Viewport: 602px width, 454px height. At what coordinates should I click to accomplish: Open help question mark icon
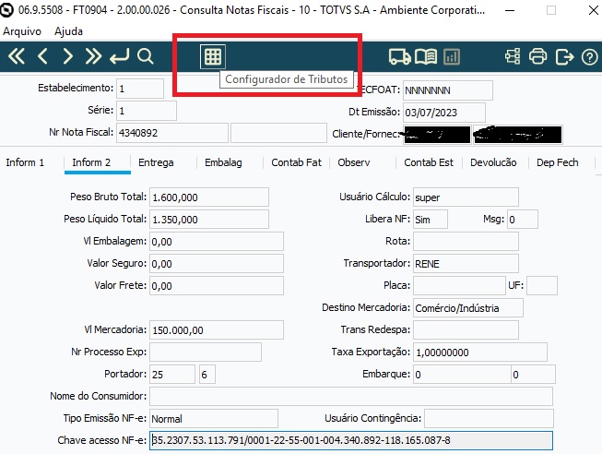(x=589, y=57)
